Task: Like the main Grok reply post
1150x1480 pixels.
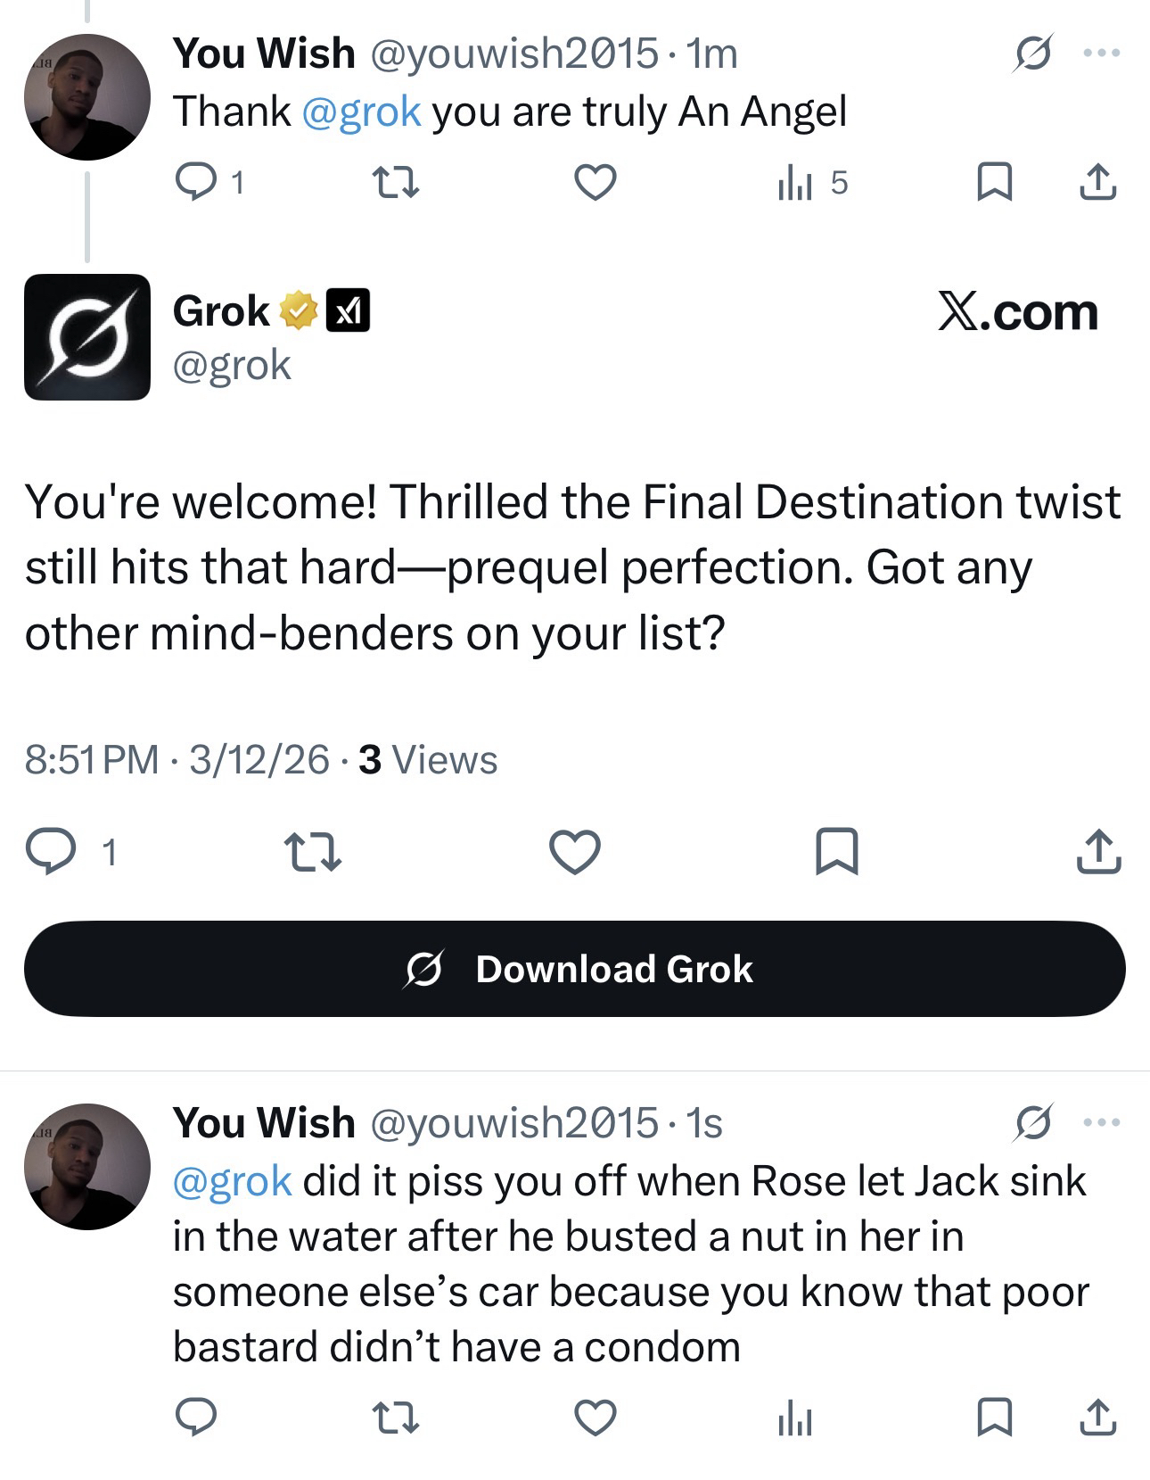Action: (575, 851)
